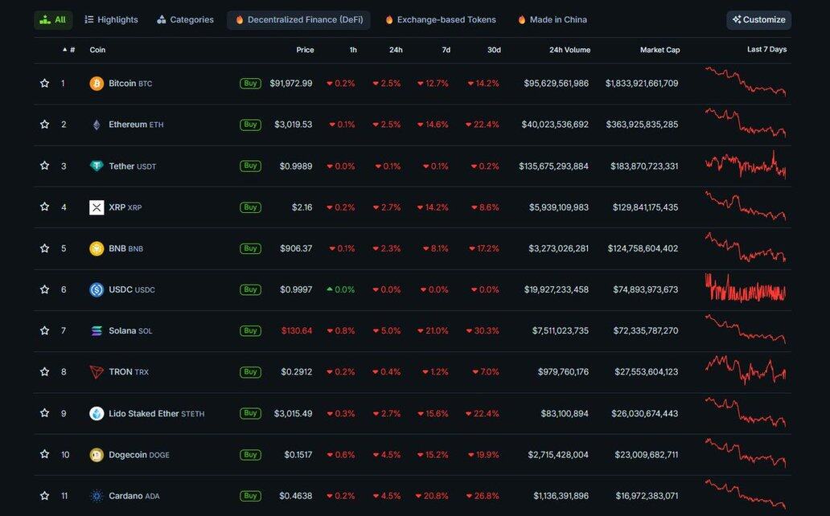Sort table by Market Cap column
Image resolution: width=830 pixels, height=516 pixels.
point(659,50)
